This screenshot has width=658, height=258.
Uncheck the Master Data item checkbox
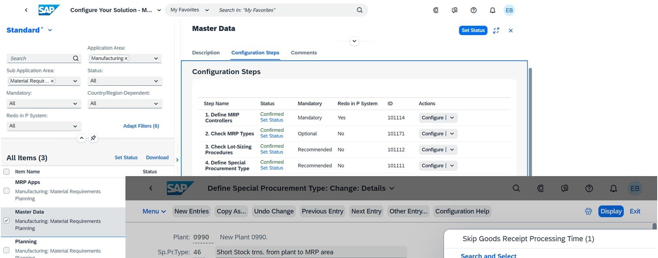coord(7,220)
